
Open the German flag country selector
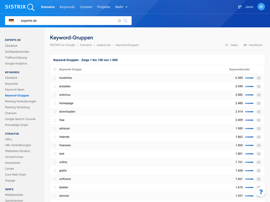click(11, 21)
